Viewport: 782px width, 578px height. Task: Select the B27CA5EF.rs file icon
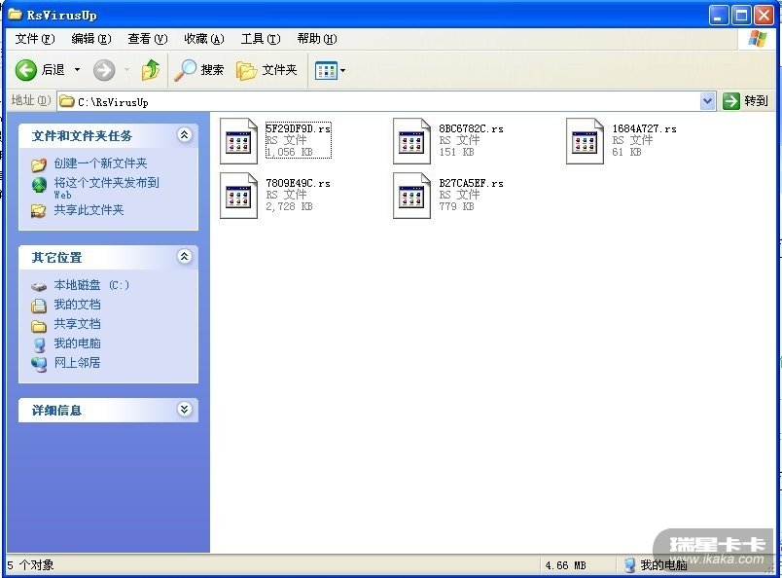411,196
